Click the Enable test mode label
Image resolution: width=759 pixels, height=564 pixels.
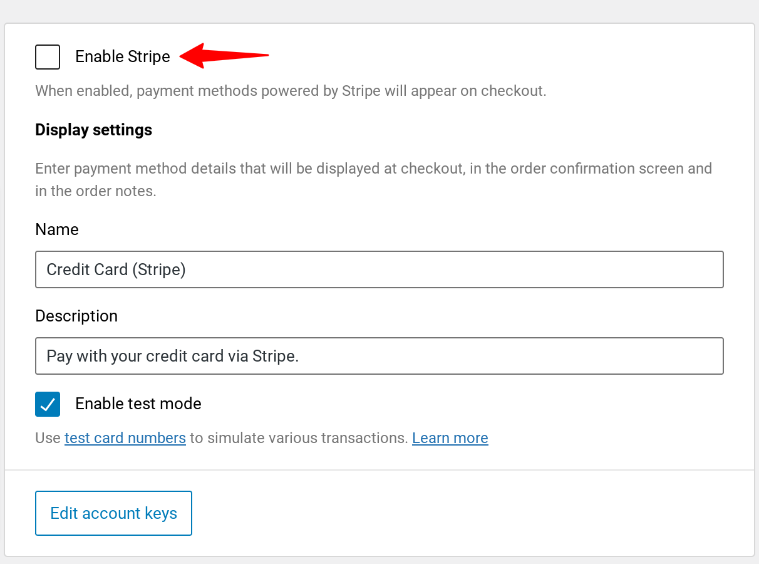click(138, 404)
